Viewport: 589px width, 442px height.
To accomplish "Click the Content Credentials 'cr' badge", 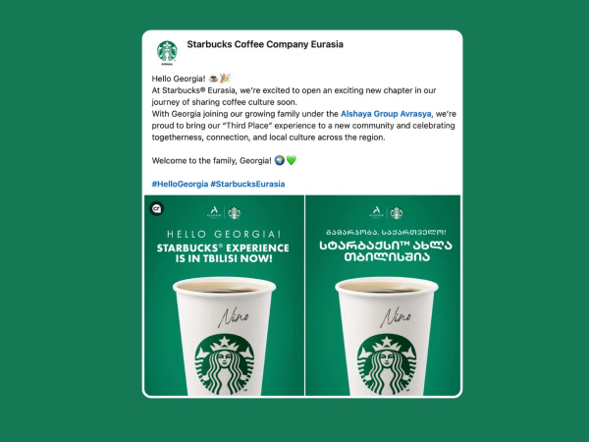I will coord(157,208).
